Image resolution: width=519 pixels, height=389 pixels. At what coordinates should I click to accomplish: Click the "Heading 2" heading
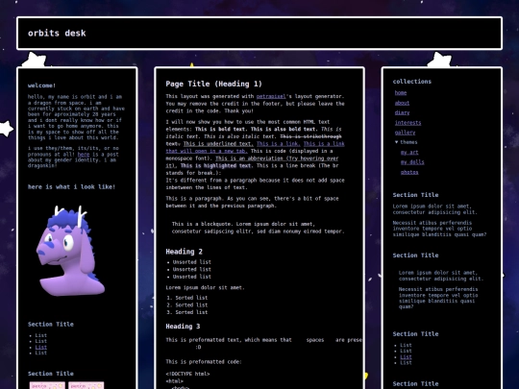click(x=184, y=252)
